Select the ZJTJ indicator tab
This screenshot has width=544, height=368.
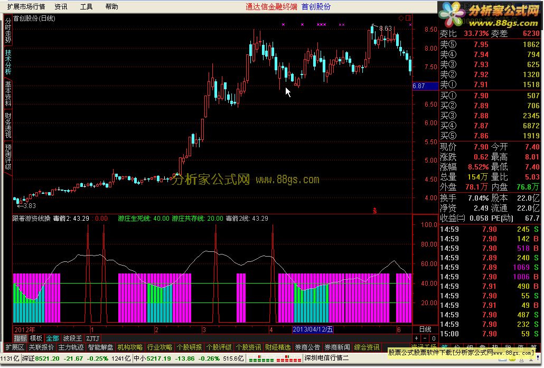tap(92, 338)
